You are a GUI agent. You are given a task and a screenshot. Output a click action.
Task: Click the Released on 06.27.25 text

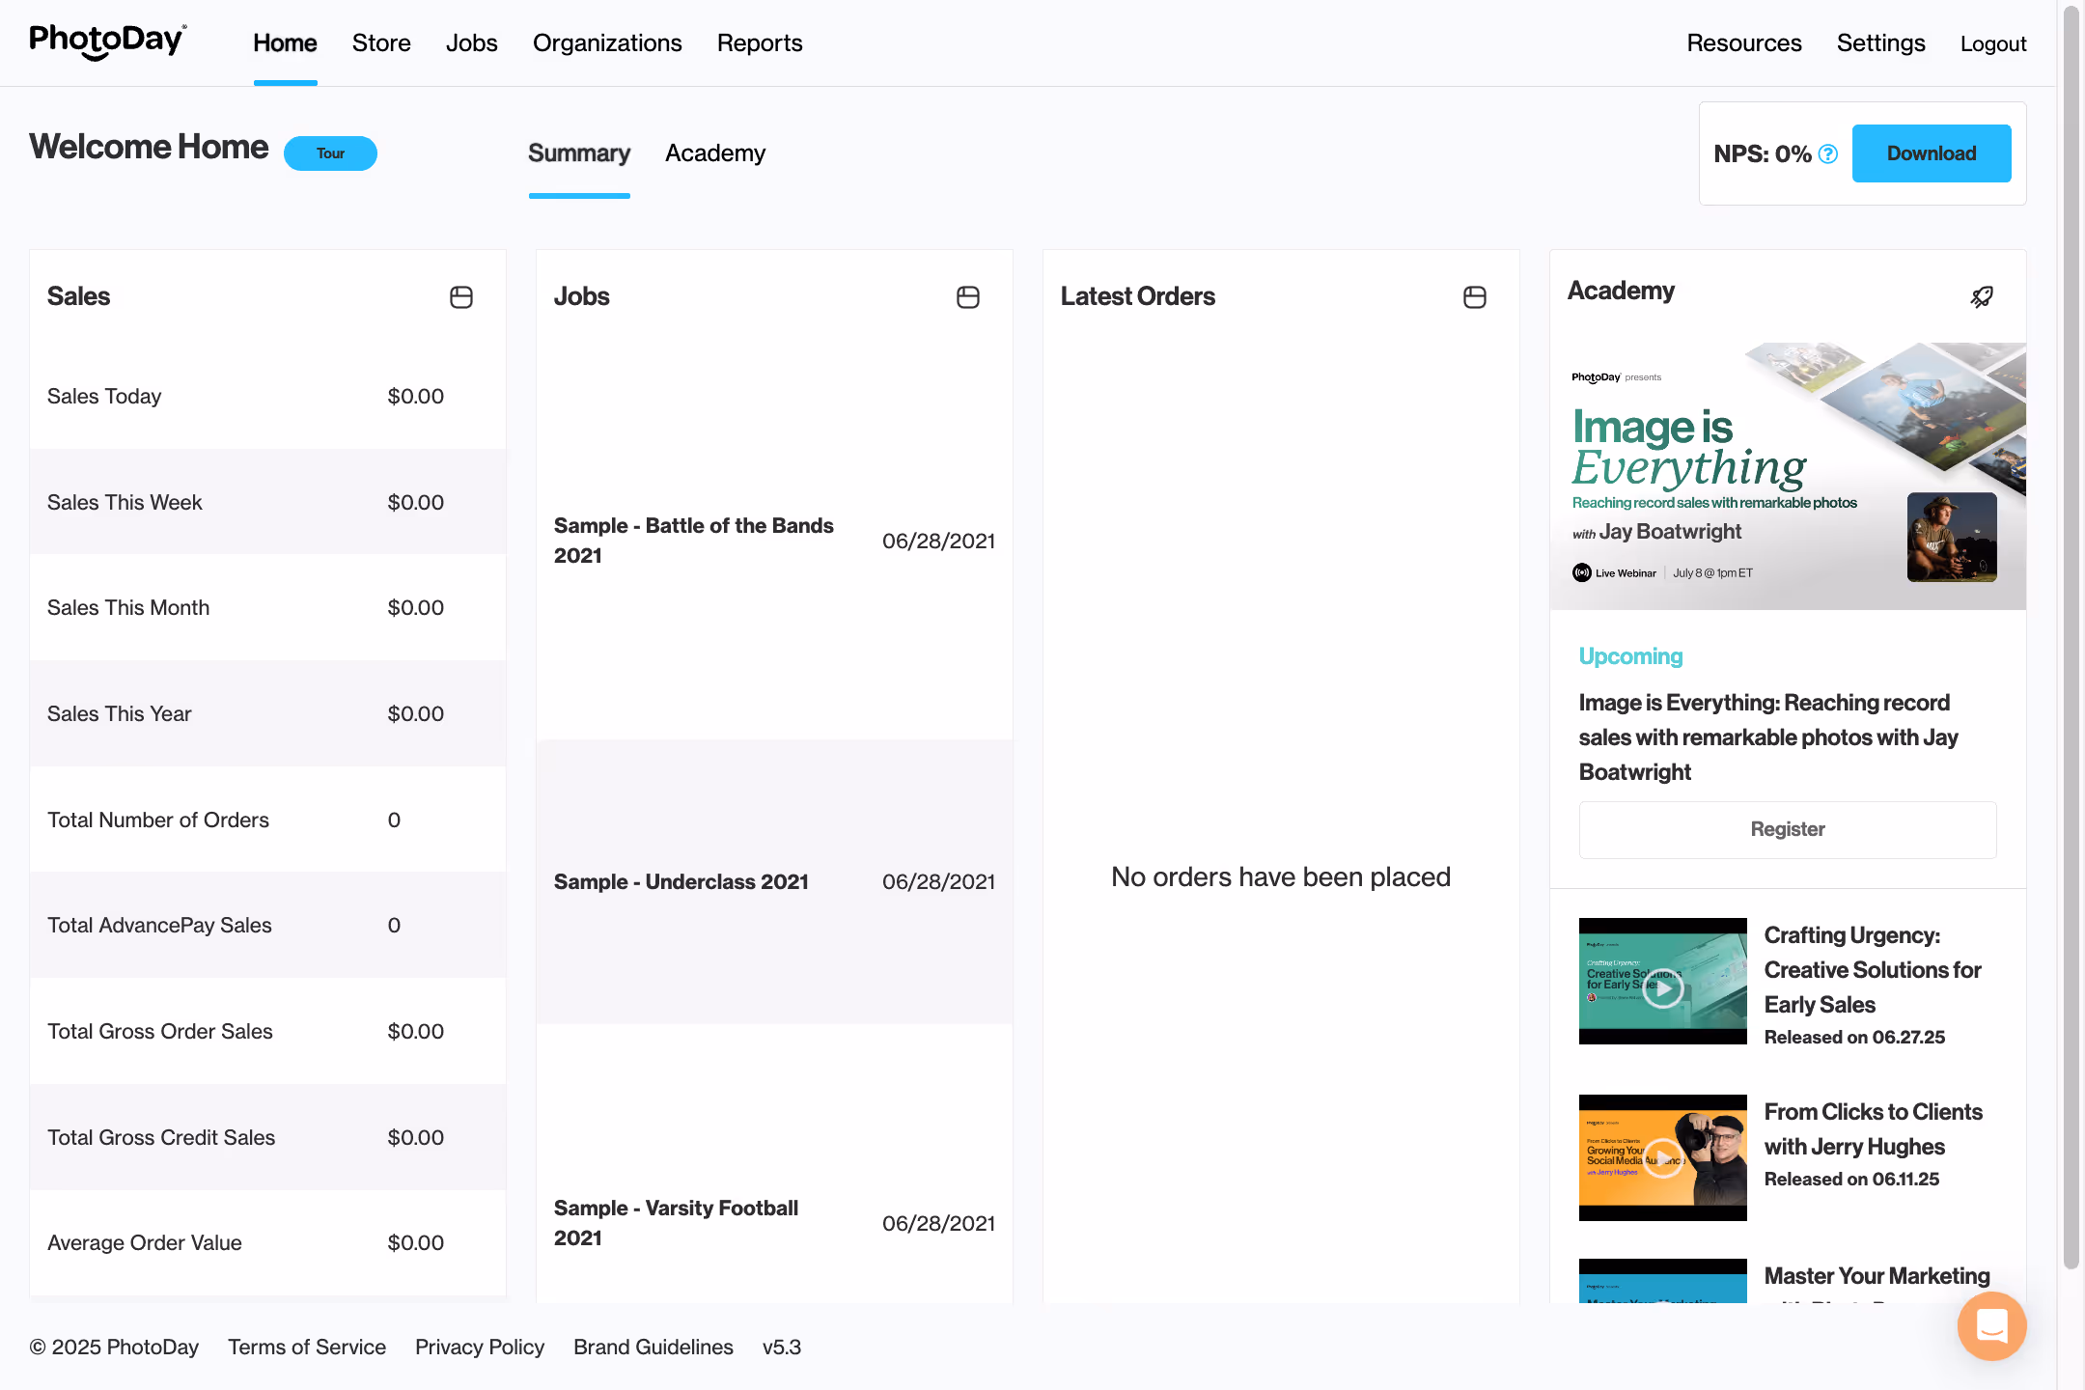[x=1854, y=1038]
